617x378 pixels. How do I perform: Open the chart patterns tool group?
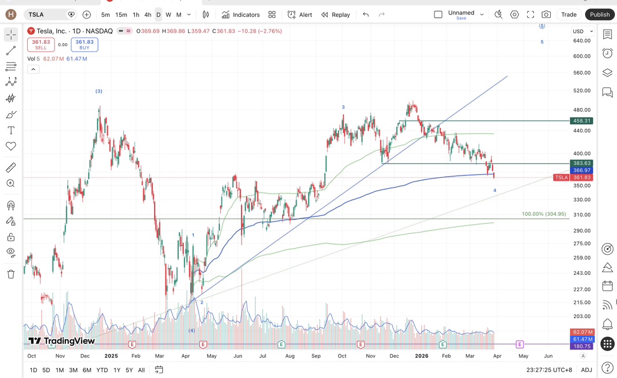pos(11,82)
